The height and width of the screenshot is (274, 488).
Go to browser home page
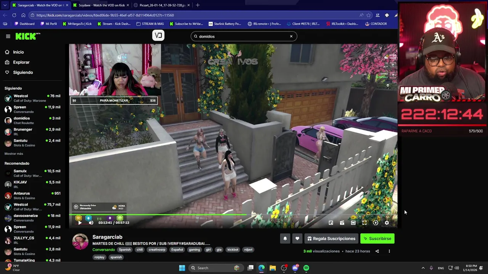click(23, 15)
